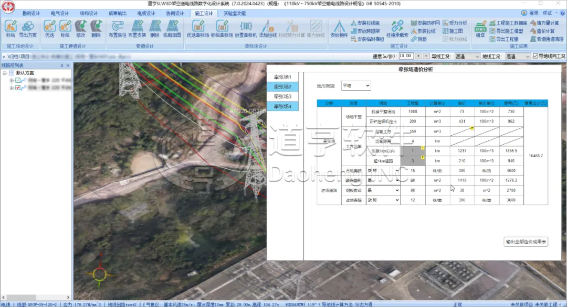Screen dimensions: 567x307
Task: Select 牵张场3 in the site list
Action: tap(282, 96)
